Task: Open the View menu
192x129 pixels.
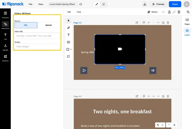Action: 41,4
